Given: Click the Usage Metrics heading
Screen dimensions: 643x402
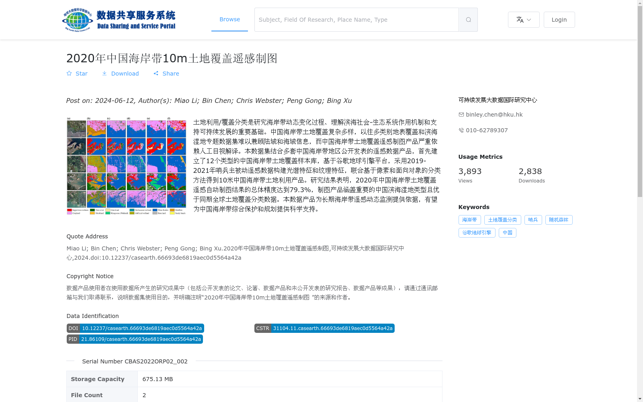Looking at the screenshot, I should pos(480,157).
